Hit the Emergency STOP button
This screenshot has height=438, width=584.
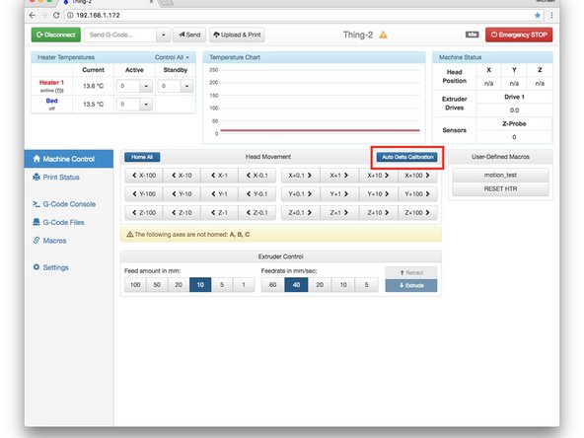519,35
